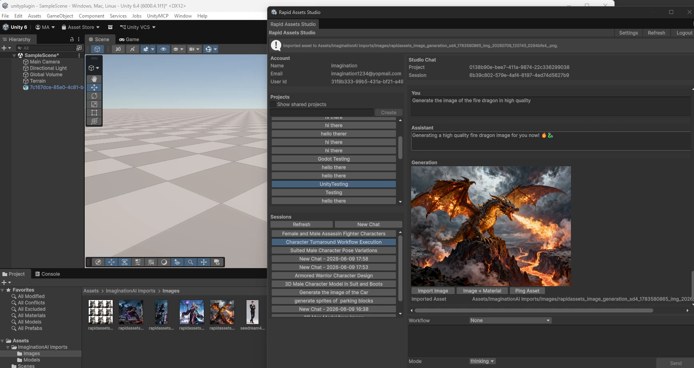Switch to the Console tab

48,274
